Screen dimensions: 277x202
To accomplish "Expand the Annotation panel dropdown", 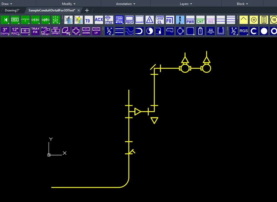I will [125, 4].
